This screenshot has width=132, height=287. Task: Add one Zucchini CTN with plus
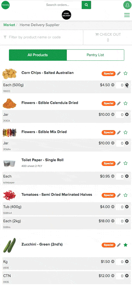click(127, 276)
